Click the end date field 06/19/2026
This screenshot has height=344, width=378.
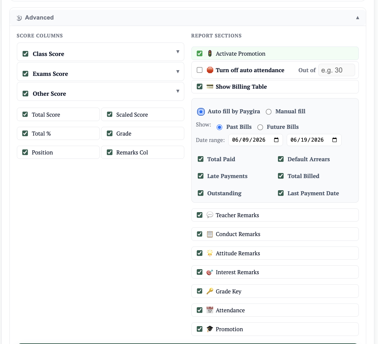pos(314,140)
